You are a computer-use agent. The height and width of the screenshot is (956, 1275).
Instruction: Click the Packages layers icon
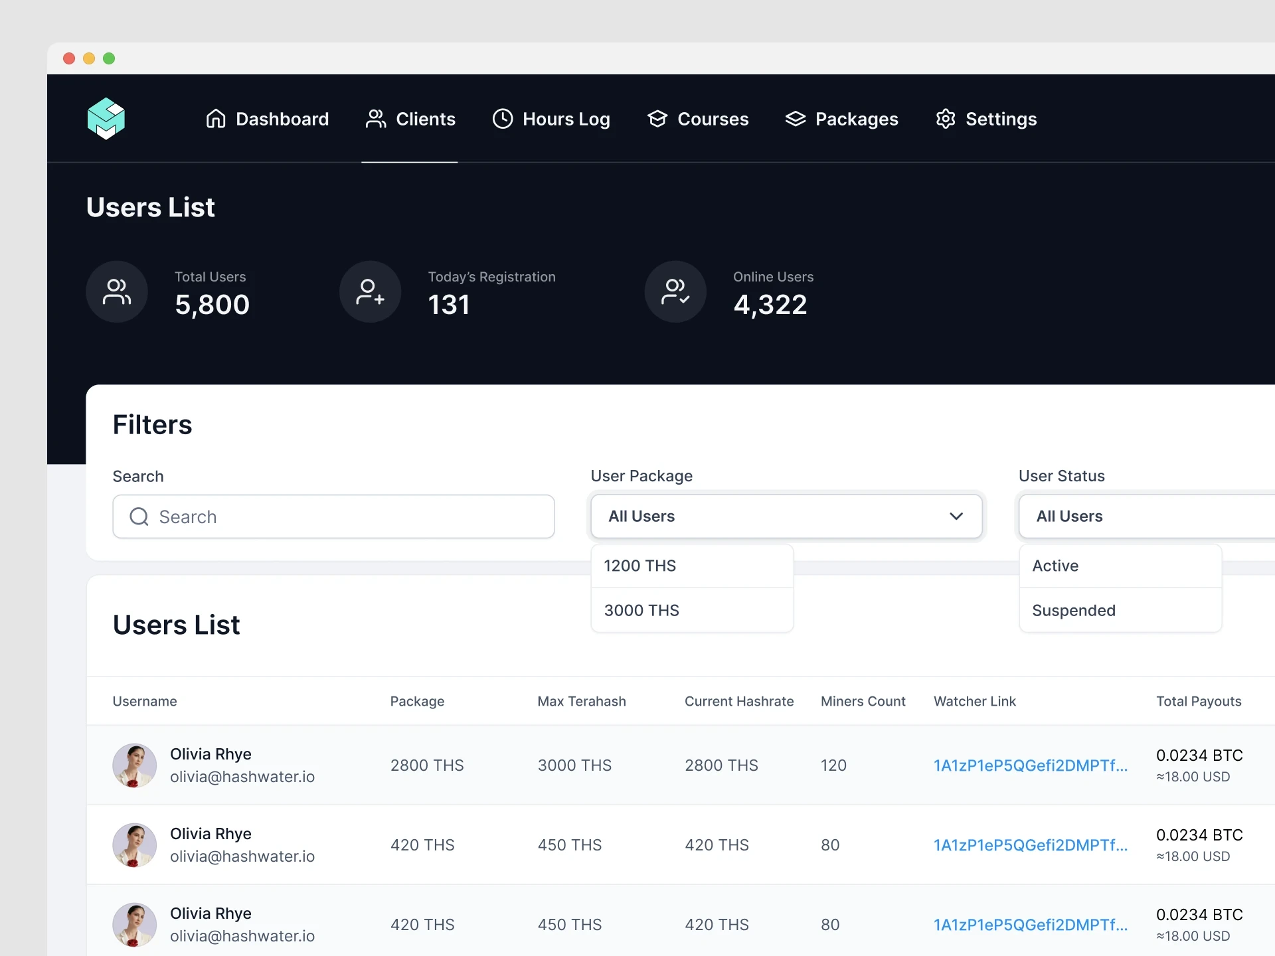pyautogui.click(x=796, y=119)
